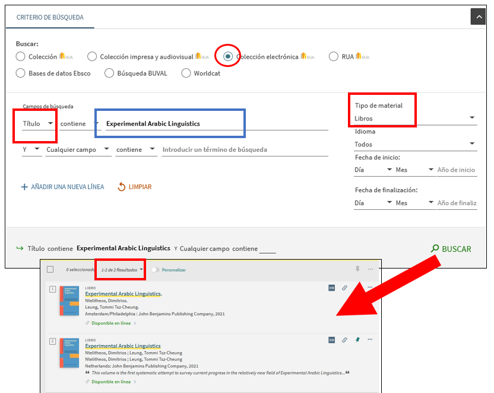Click the Buscar search button

coord(451,249)
